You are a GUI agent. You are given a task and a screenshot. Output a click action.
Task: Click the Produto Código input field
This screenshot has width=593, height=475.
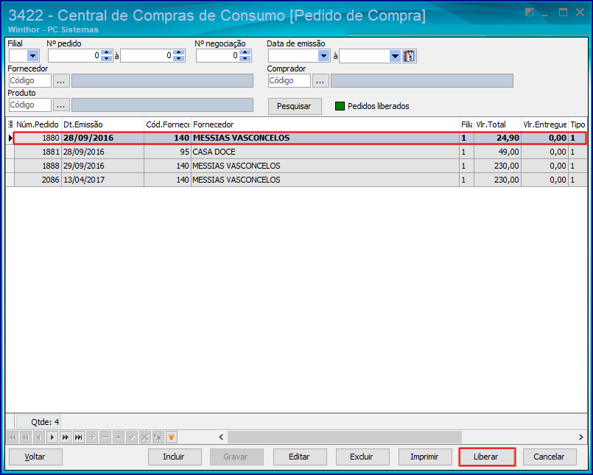(x=30, y=105)
